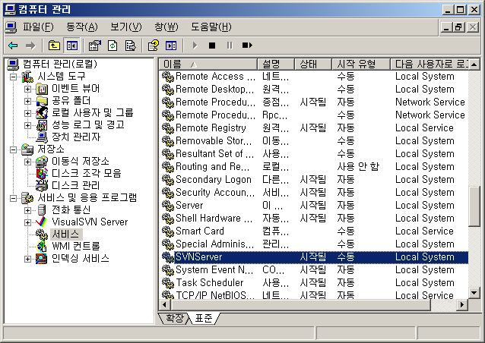485x343 pixels.
Task: Click gear icon of Routing and Remote service
Action: pyautogui.click(x=168, y=167)
